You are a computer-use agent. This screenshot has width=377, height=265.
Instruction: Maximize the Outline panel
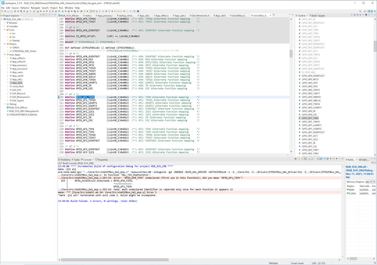[x=375, y=15]
